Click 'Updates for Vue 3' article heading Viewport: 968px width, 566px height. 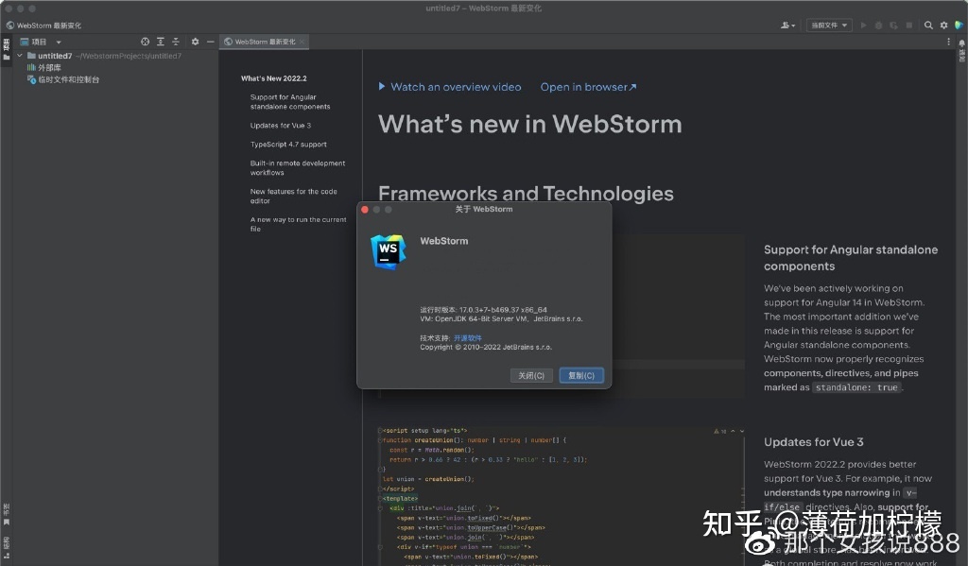point(814,442)
